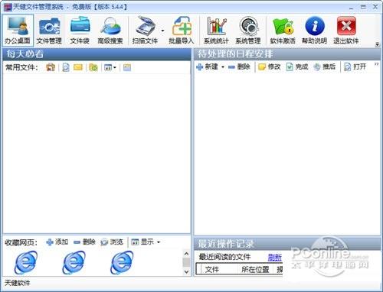The height and width of the screenshot is (292, 383).
Task: Expand the 新建 dropdown arrow
Action: click(x=223, y=67)
